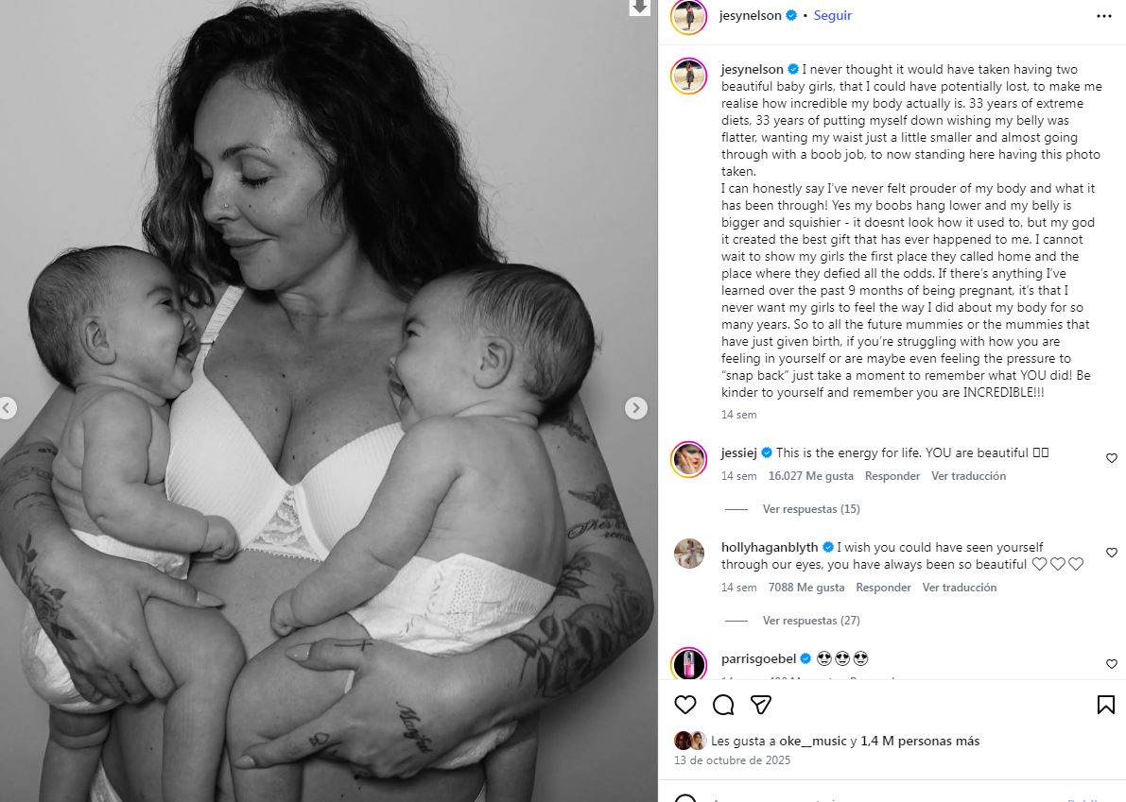Like parrisgoebel's comment heart

(x=1112, y=664)
